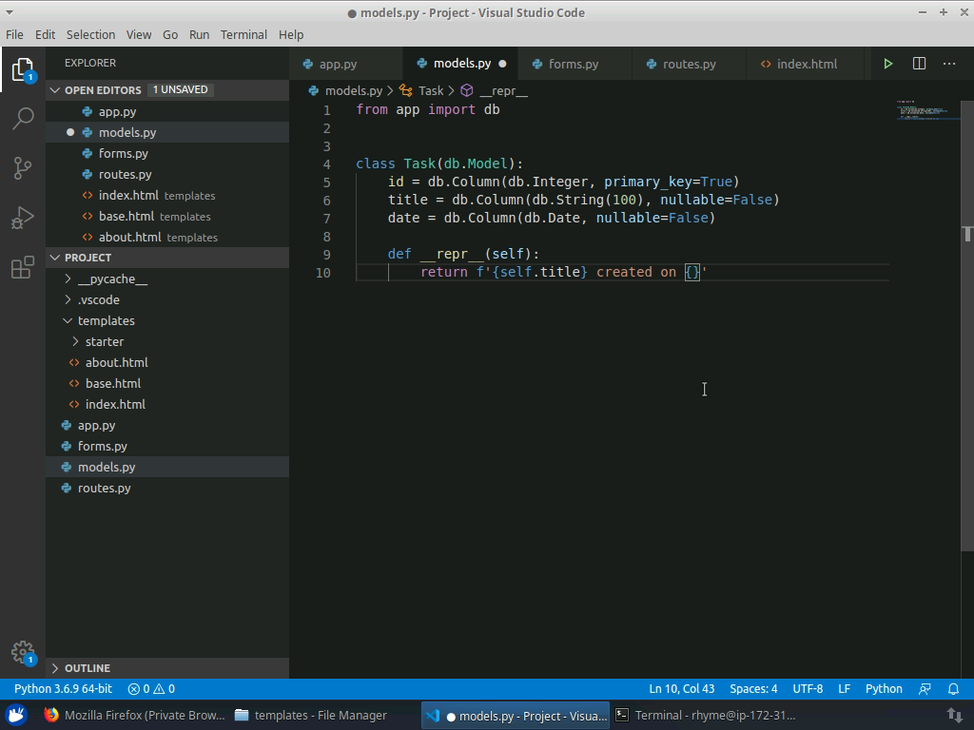Split the editor using the split icon
974x730 pixels.
click(918, 64)
